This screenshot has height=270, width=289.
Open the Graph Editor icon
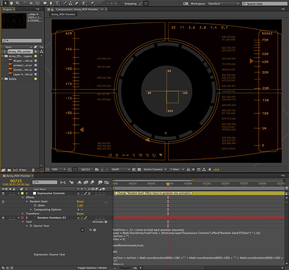pyautogui.click(x=107, y=182)
